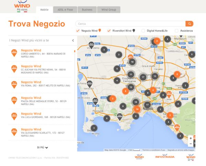Viewport: 206px width, 166px height.
Task: Switch to the ADSL e Fisso tab
Action: coord(65,10)
